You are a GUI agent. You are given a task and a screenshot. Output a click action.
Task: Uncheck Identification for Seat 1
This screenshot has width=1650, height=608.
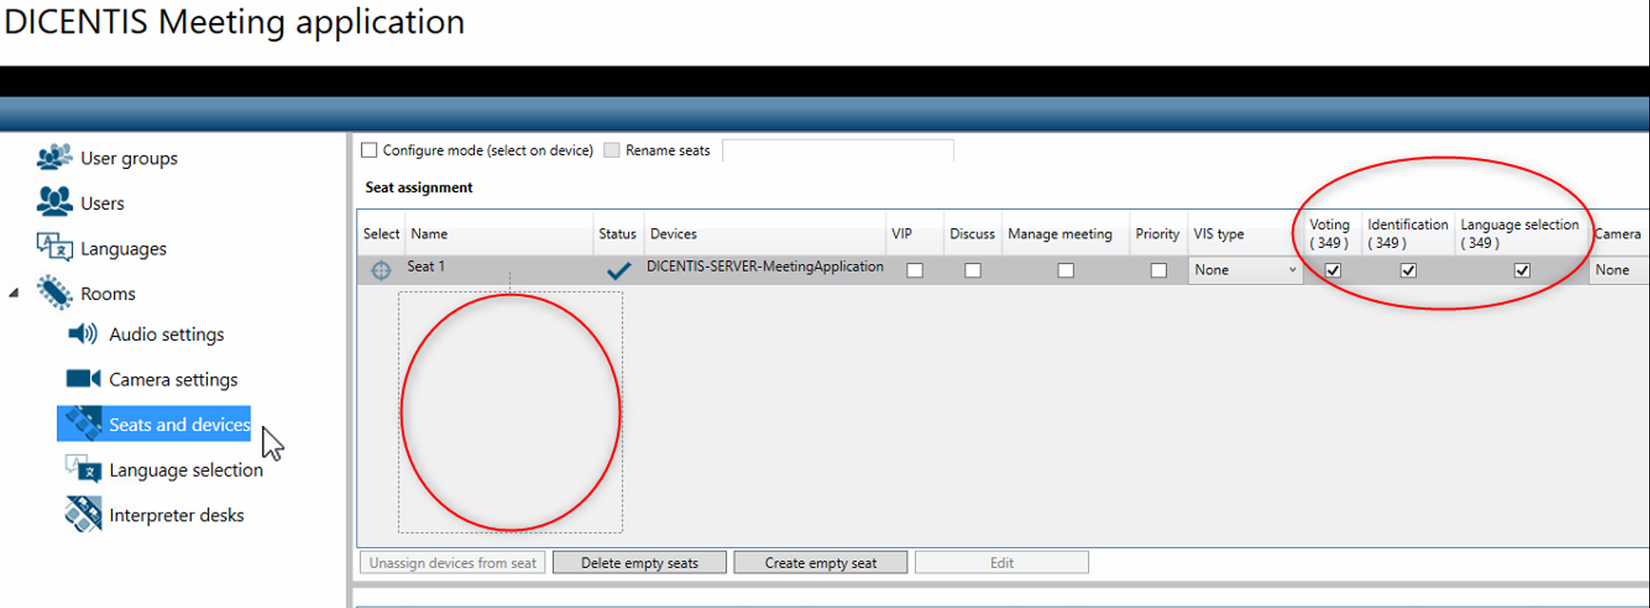click(x=1409, y=270)
